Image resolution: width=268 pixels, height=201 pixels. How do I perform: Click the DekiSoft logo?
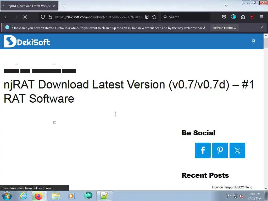tap(27, 41)
